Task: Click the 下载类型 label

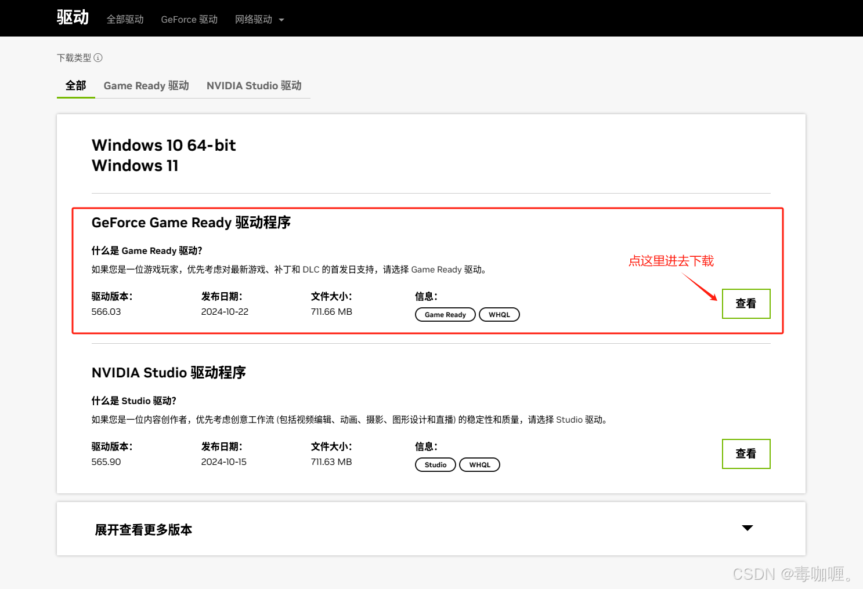Action: click(x=74, y=57)
